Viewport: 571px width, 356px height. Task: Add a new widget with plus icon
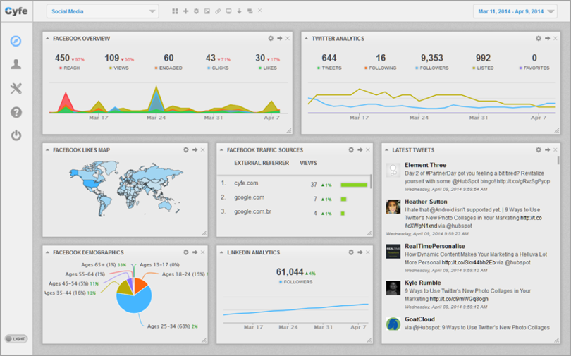pyautogui.click(x=185, y=11)
